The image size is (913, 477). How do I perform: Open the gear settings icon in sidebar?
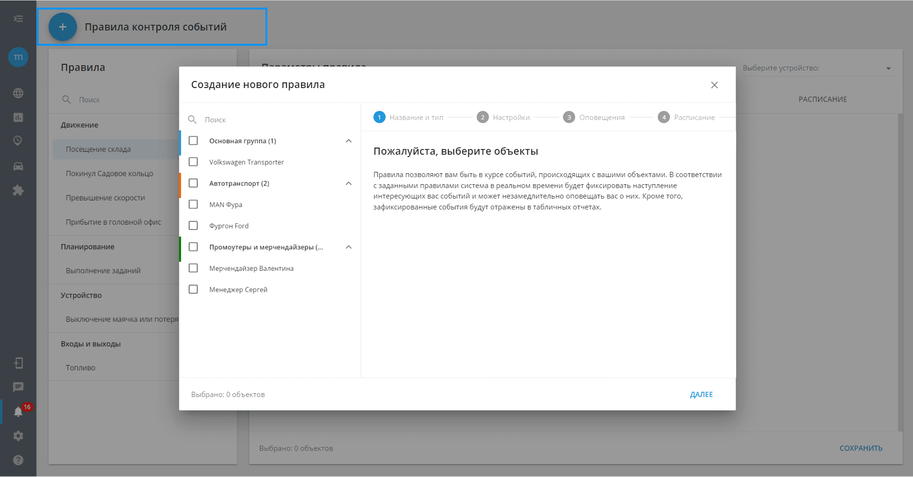[18, 436]
